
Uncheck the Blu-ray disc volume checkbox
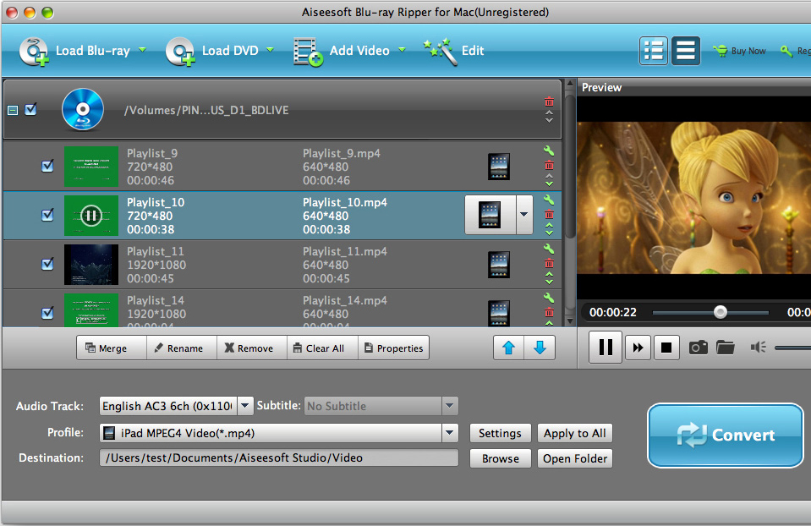[31, 109]
